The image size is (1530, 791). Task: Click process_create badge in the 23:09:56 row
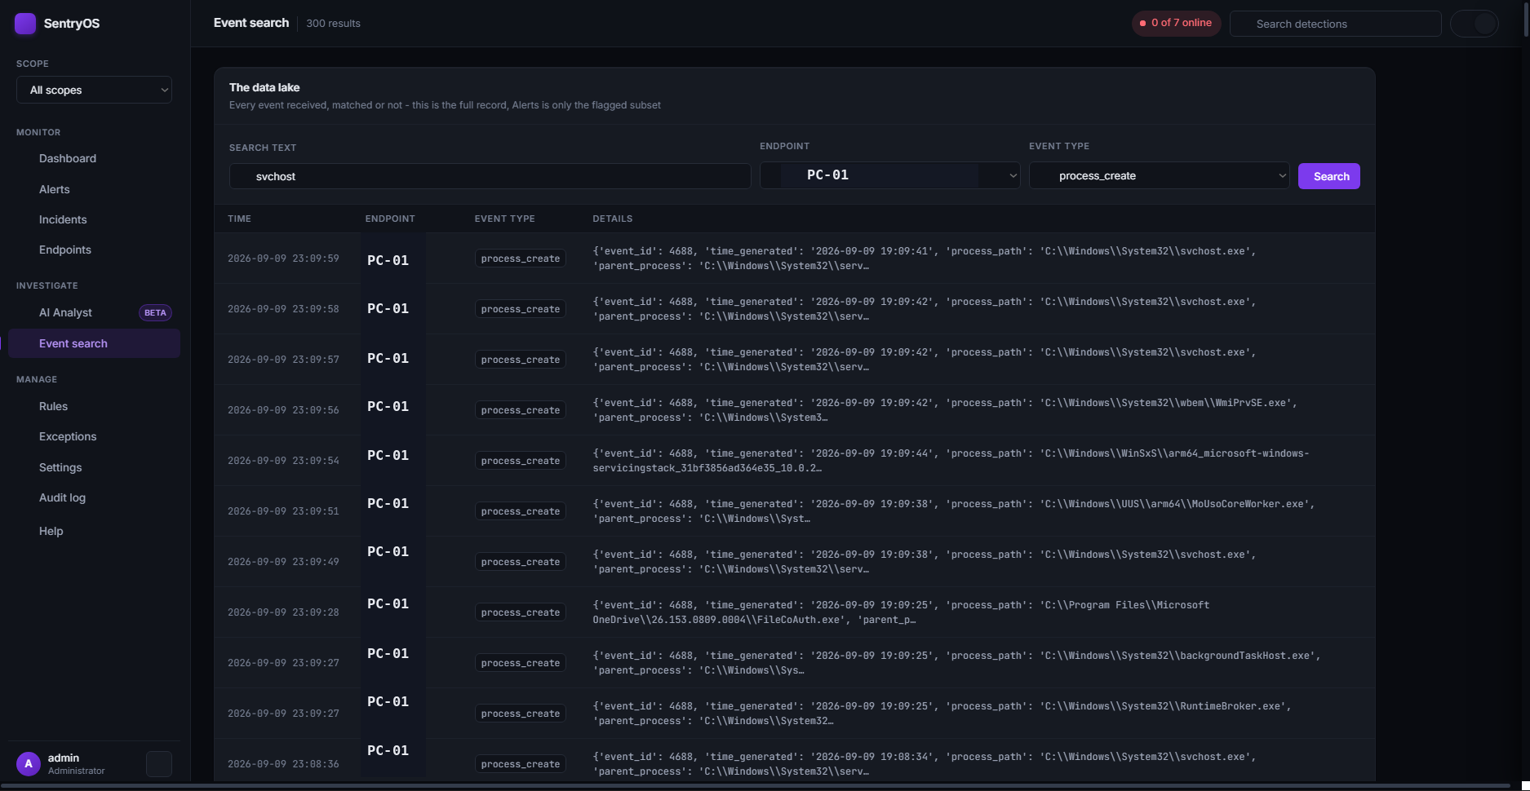pos(521,410)
